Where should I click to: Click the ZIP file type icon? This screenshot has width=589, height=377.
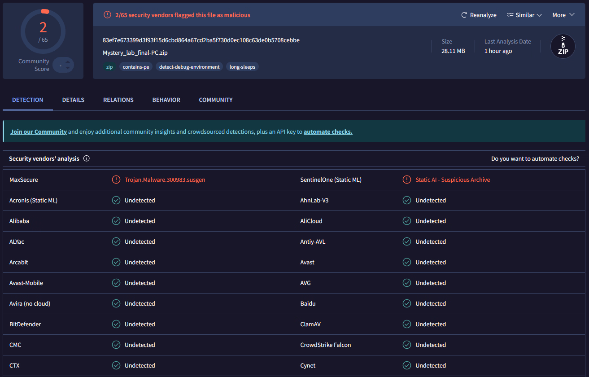pos(563,46)
